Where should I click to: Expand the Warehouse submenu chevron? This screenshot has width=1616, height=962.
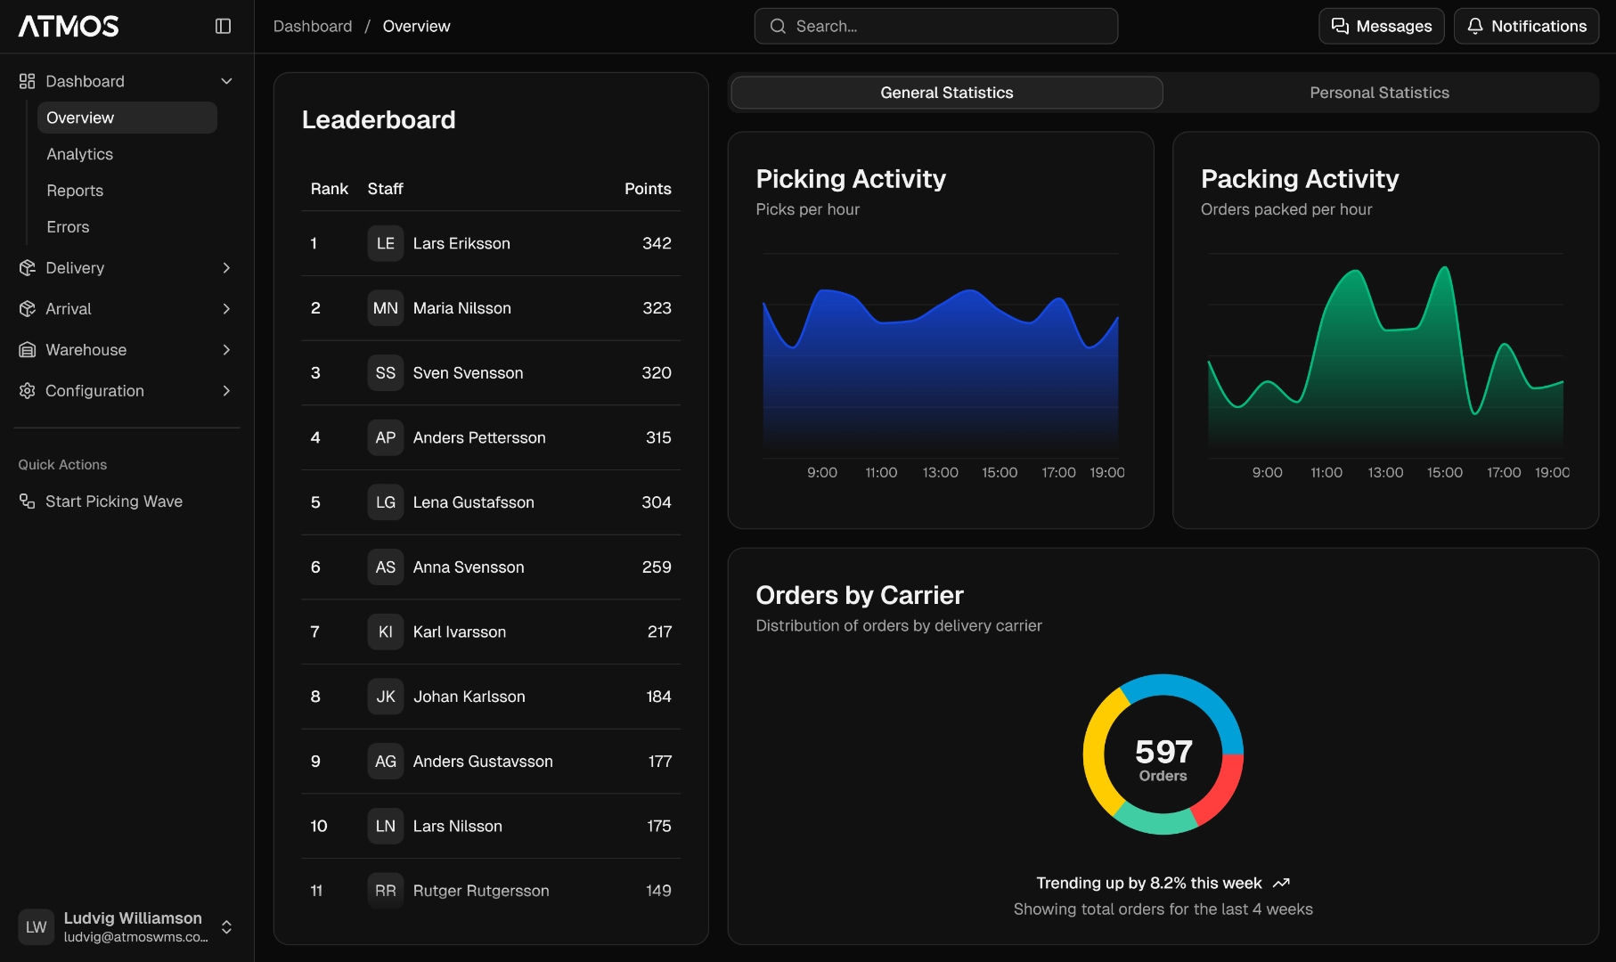point(226,350)
